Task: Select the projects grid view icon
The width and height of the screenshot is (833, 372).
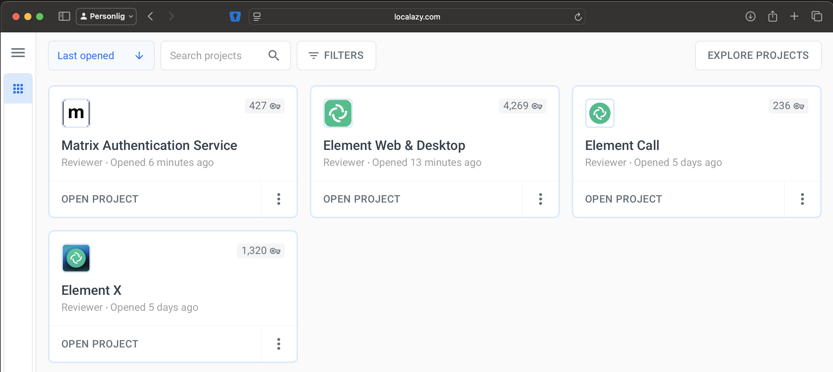Action: 18,89
